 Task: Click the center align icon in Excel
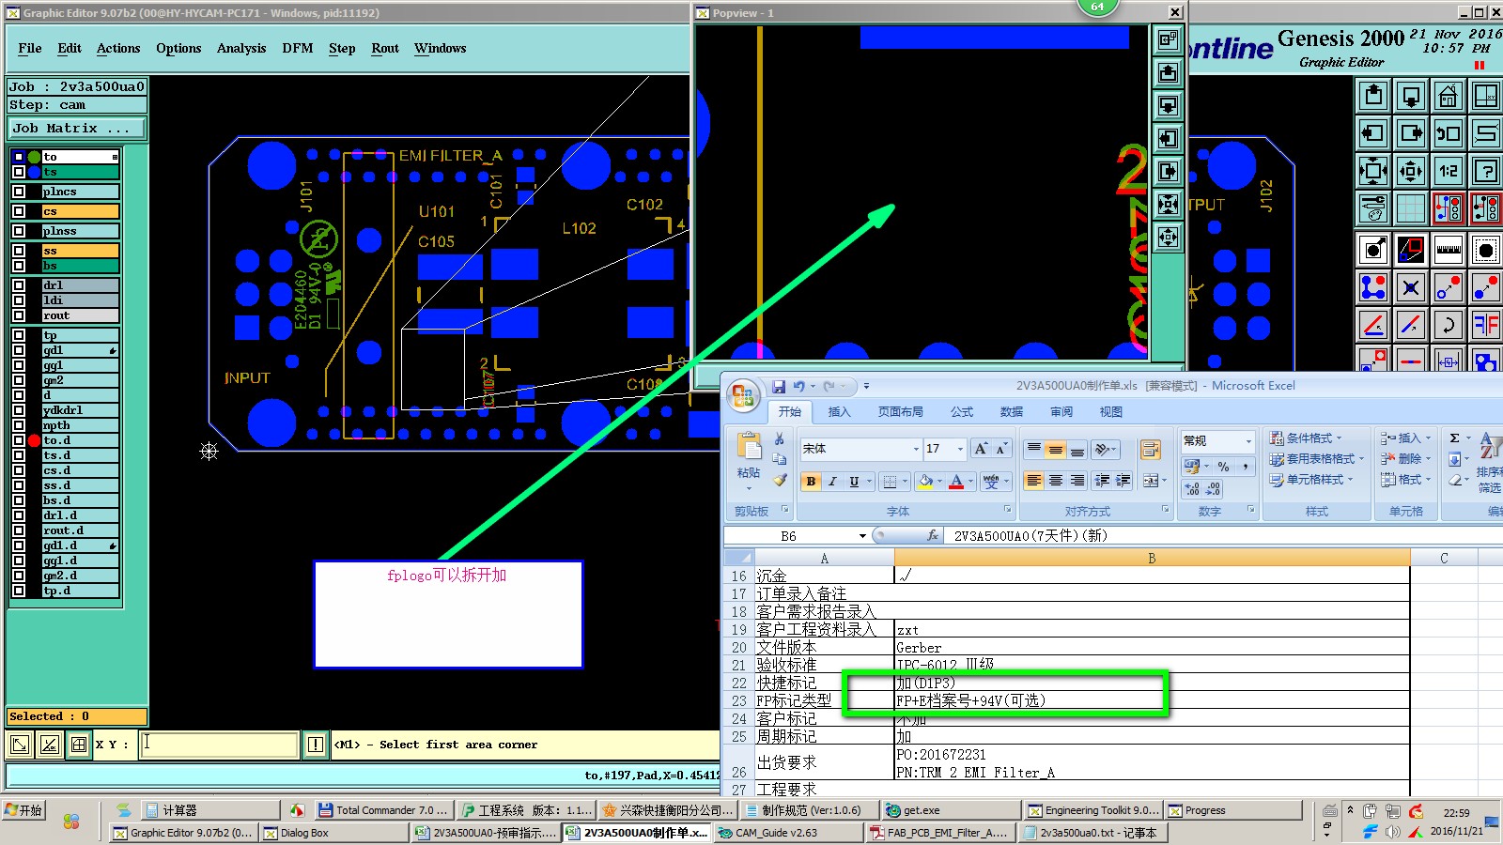(x=1056, y=481)
